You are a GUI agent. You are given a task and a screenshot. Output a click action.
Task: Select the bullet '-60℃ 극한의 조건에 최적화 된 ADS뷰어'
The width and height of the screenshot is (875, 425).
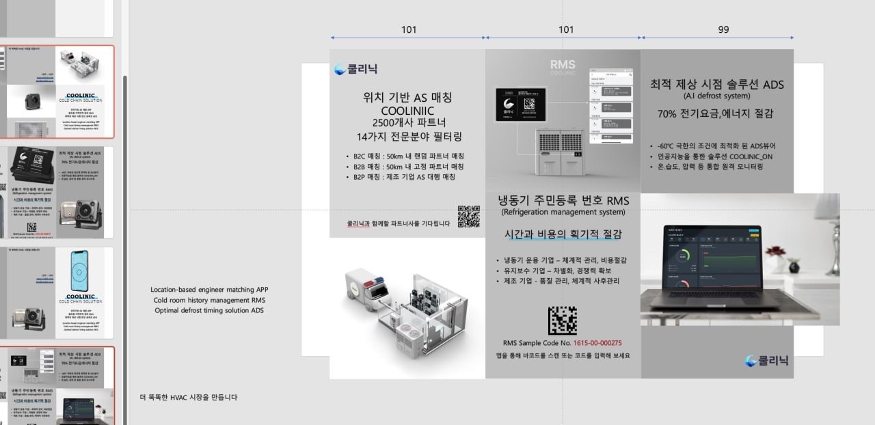click(712, 146)
